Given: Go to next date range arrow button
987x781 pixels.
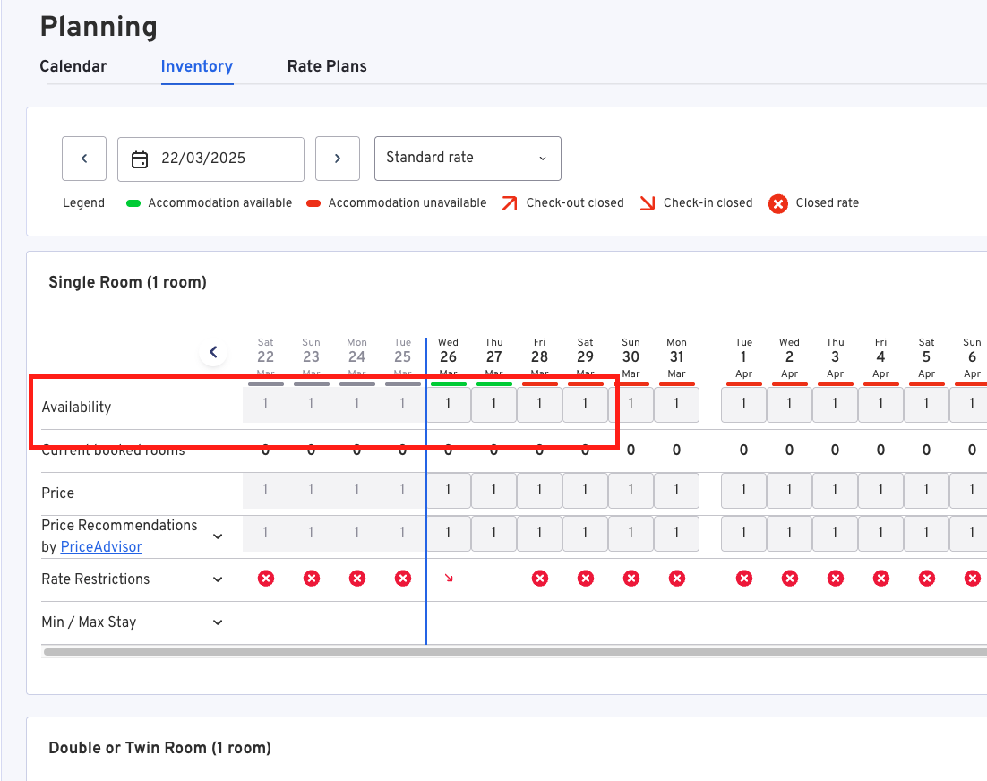Looking at the screenshot, I should click(338, 159).
